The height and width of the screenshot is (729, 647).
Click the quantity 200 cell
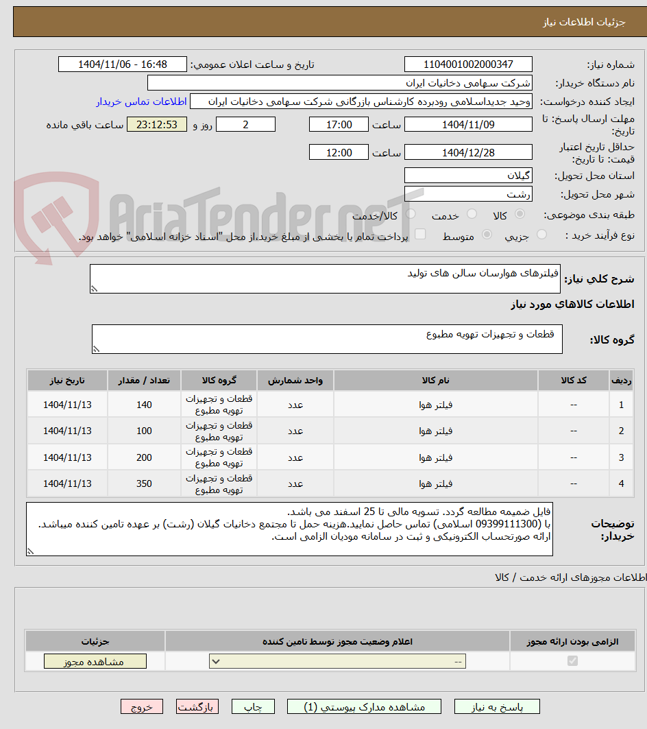tap(144, 457)
